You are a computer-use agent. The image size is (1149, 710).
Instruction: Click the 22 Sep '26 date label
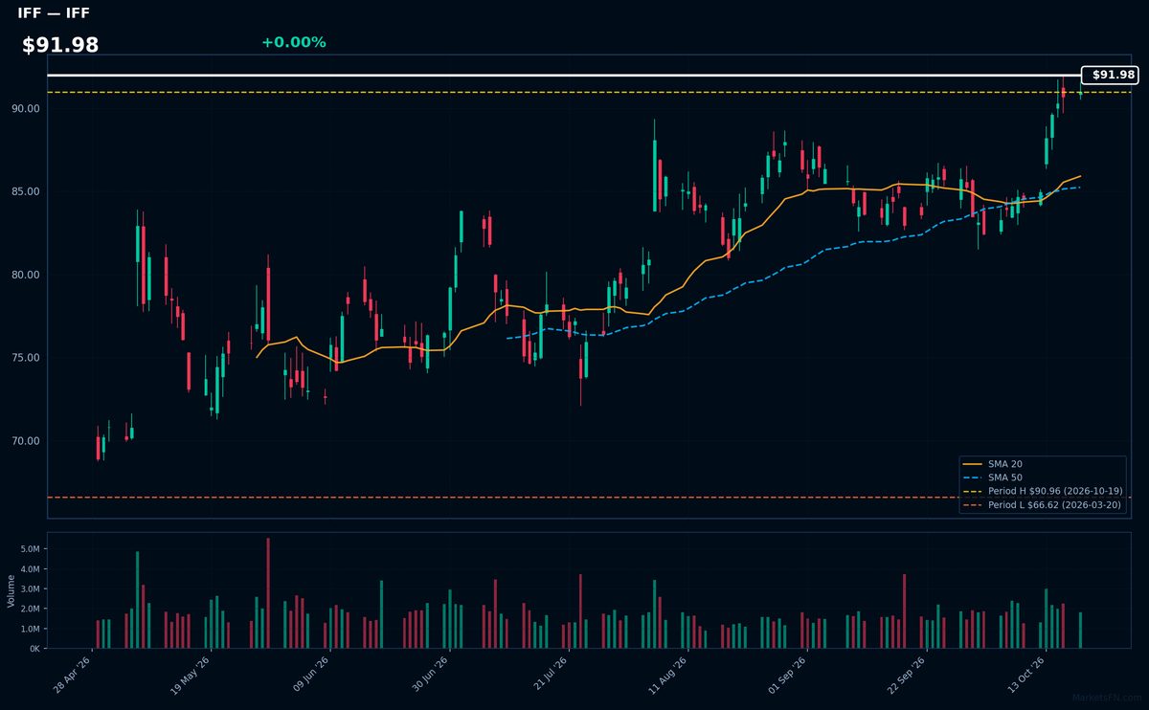(906, 676)
